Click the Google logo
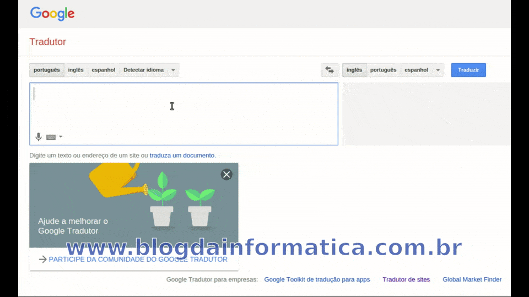 [52, 14]
